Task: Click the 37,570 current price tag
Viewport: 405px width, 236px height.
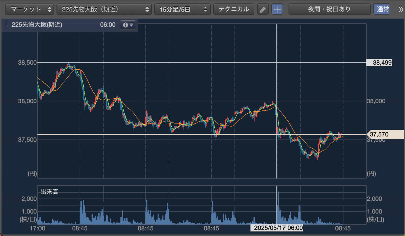Action: coord(385,134)
